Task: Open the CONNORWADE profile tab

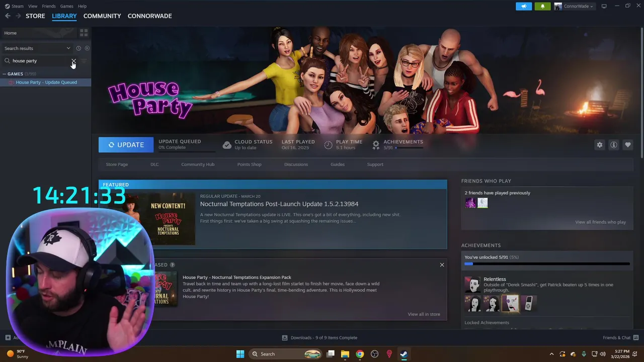Action: coord(149,16)
